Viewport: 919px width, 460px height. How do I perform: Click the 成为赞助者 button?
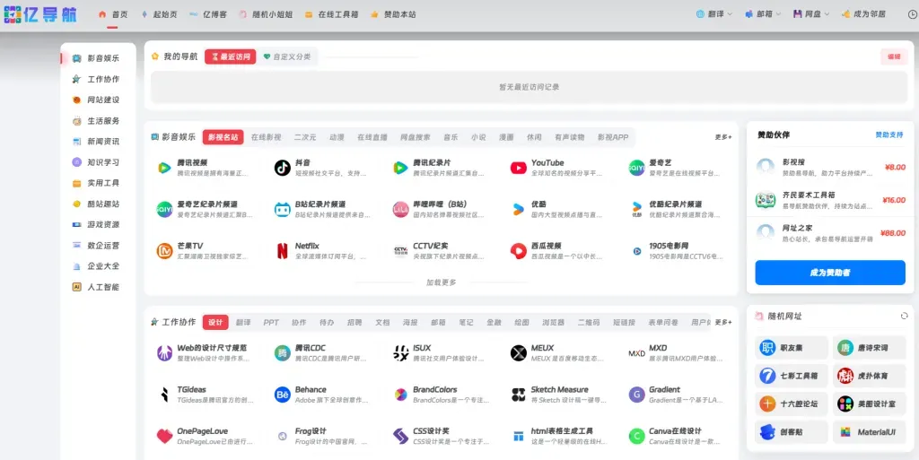pos(830,273)
